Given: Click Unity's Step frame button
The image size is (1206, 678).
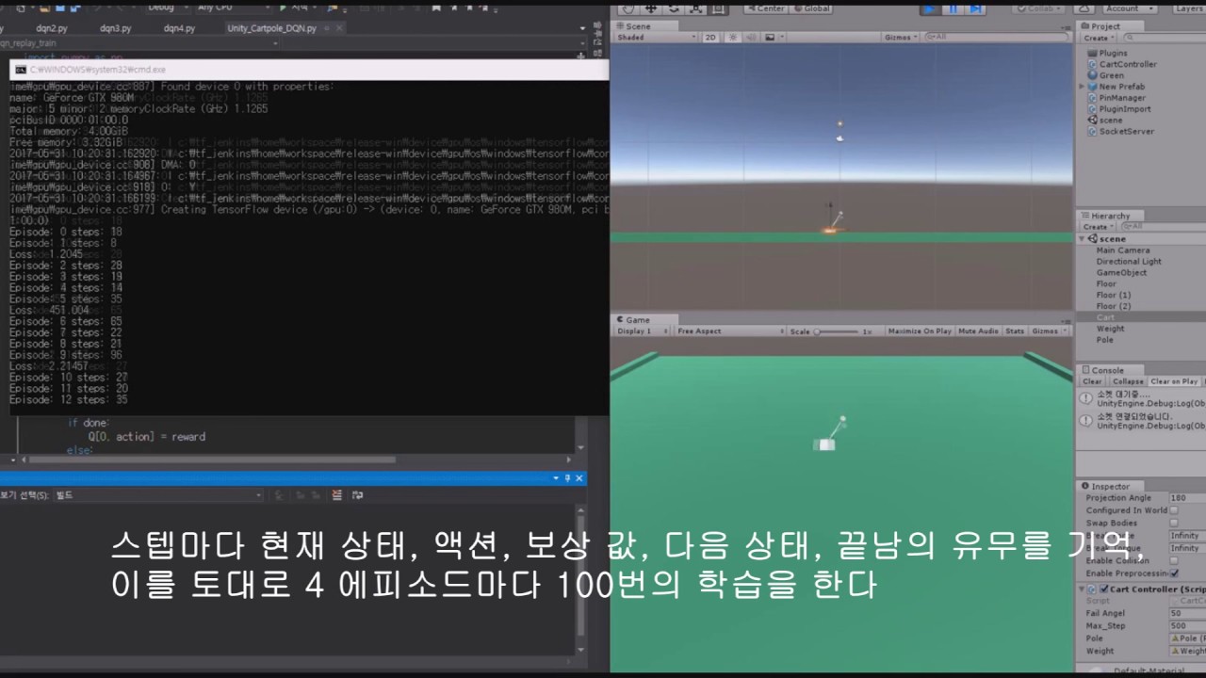Looking at the screenshot, I should [x=975, y=8].
